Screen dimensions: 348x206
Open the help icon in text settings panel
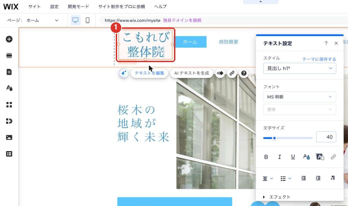(x=326, y=43)
